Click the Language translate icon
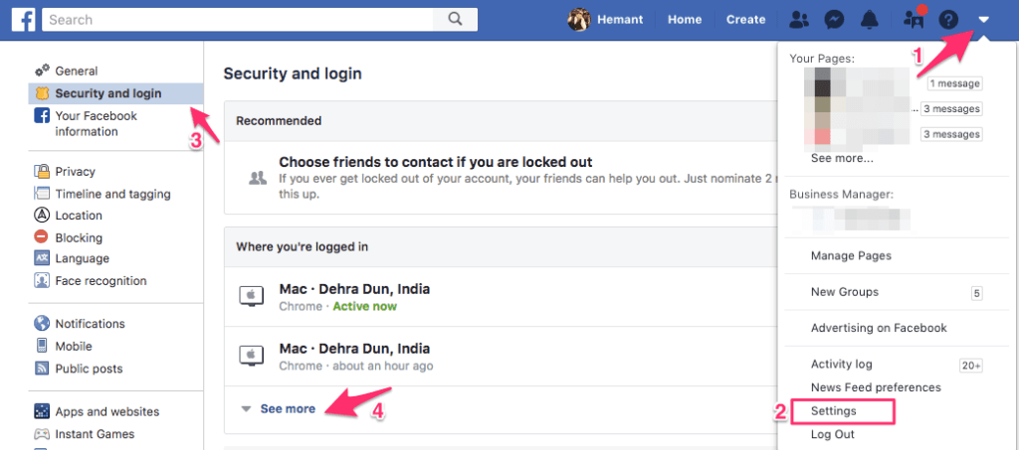The width and height of the screenshot is (1019, 450). click(42, 258)
